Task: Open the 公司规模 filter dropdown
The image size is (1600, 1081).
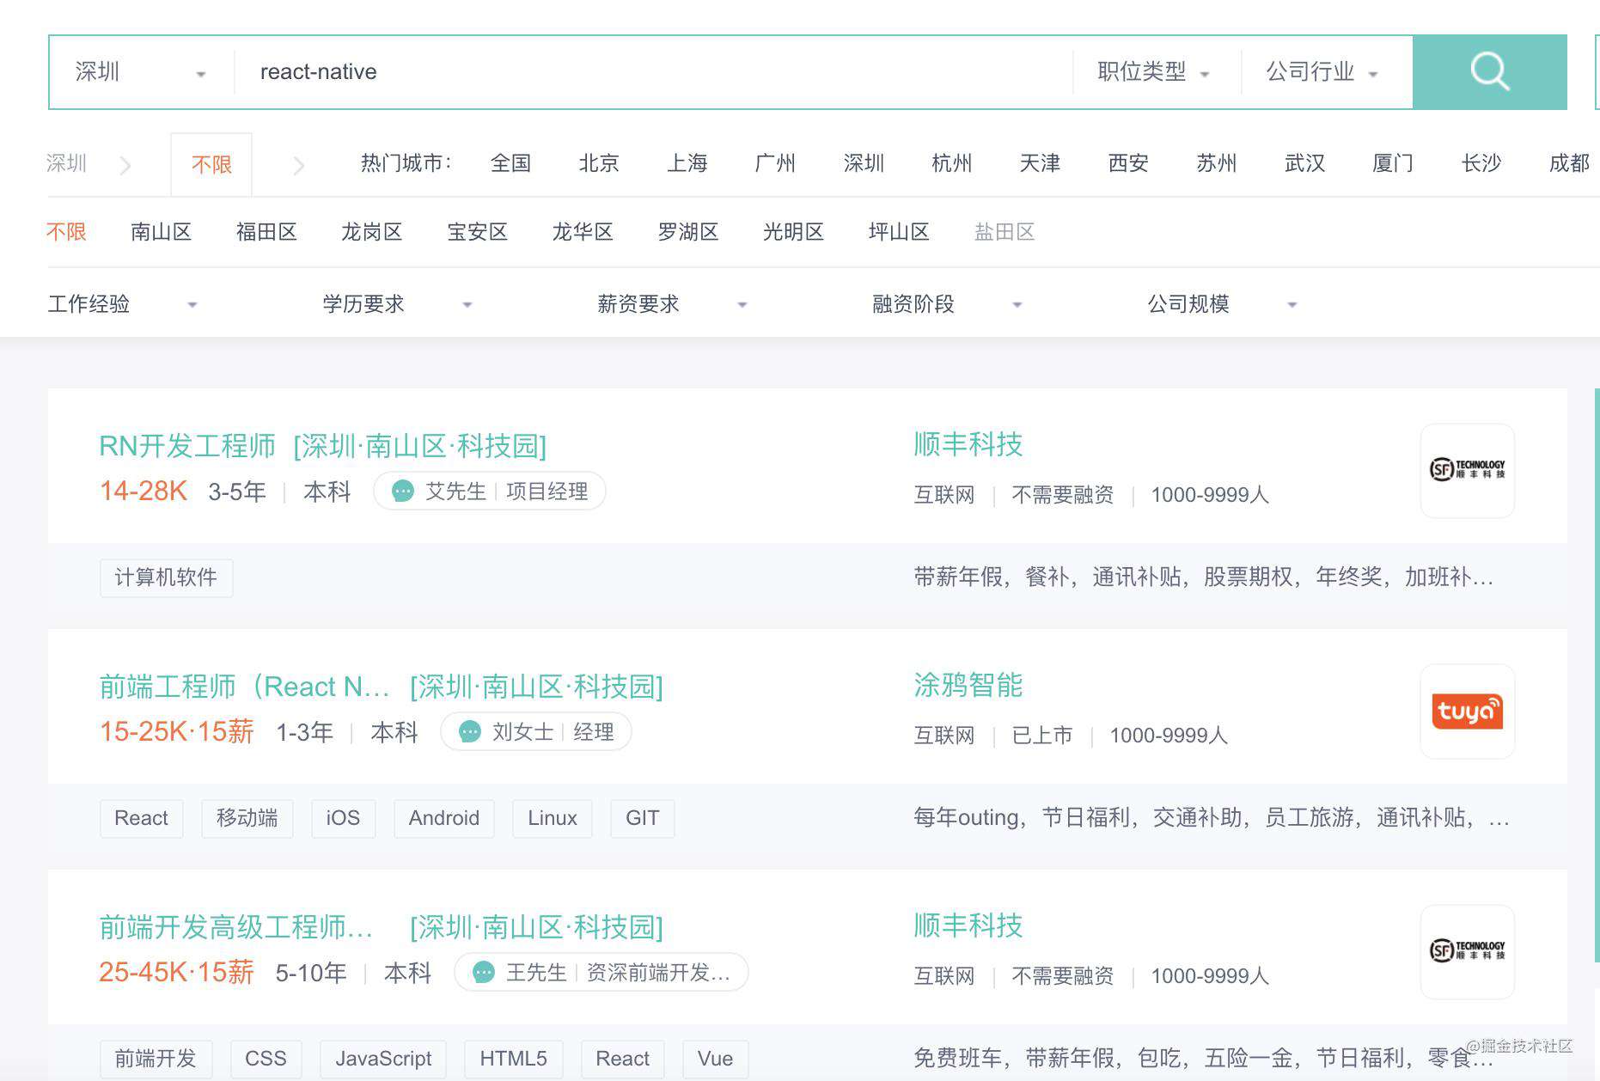Action: point(1222,304)
